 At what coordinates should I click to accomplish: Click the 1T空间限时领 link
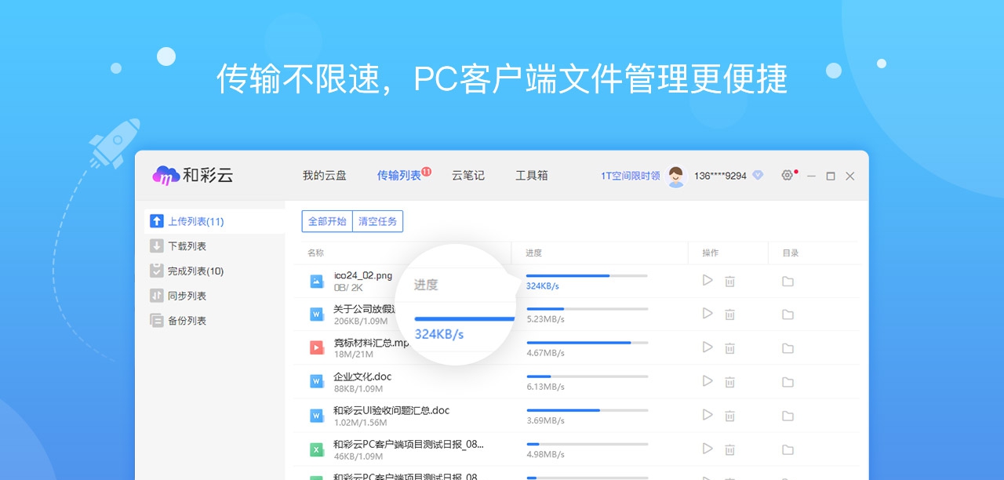[x=631, y=176]
